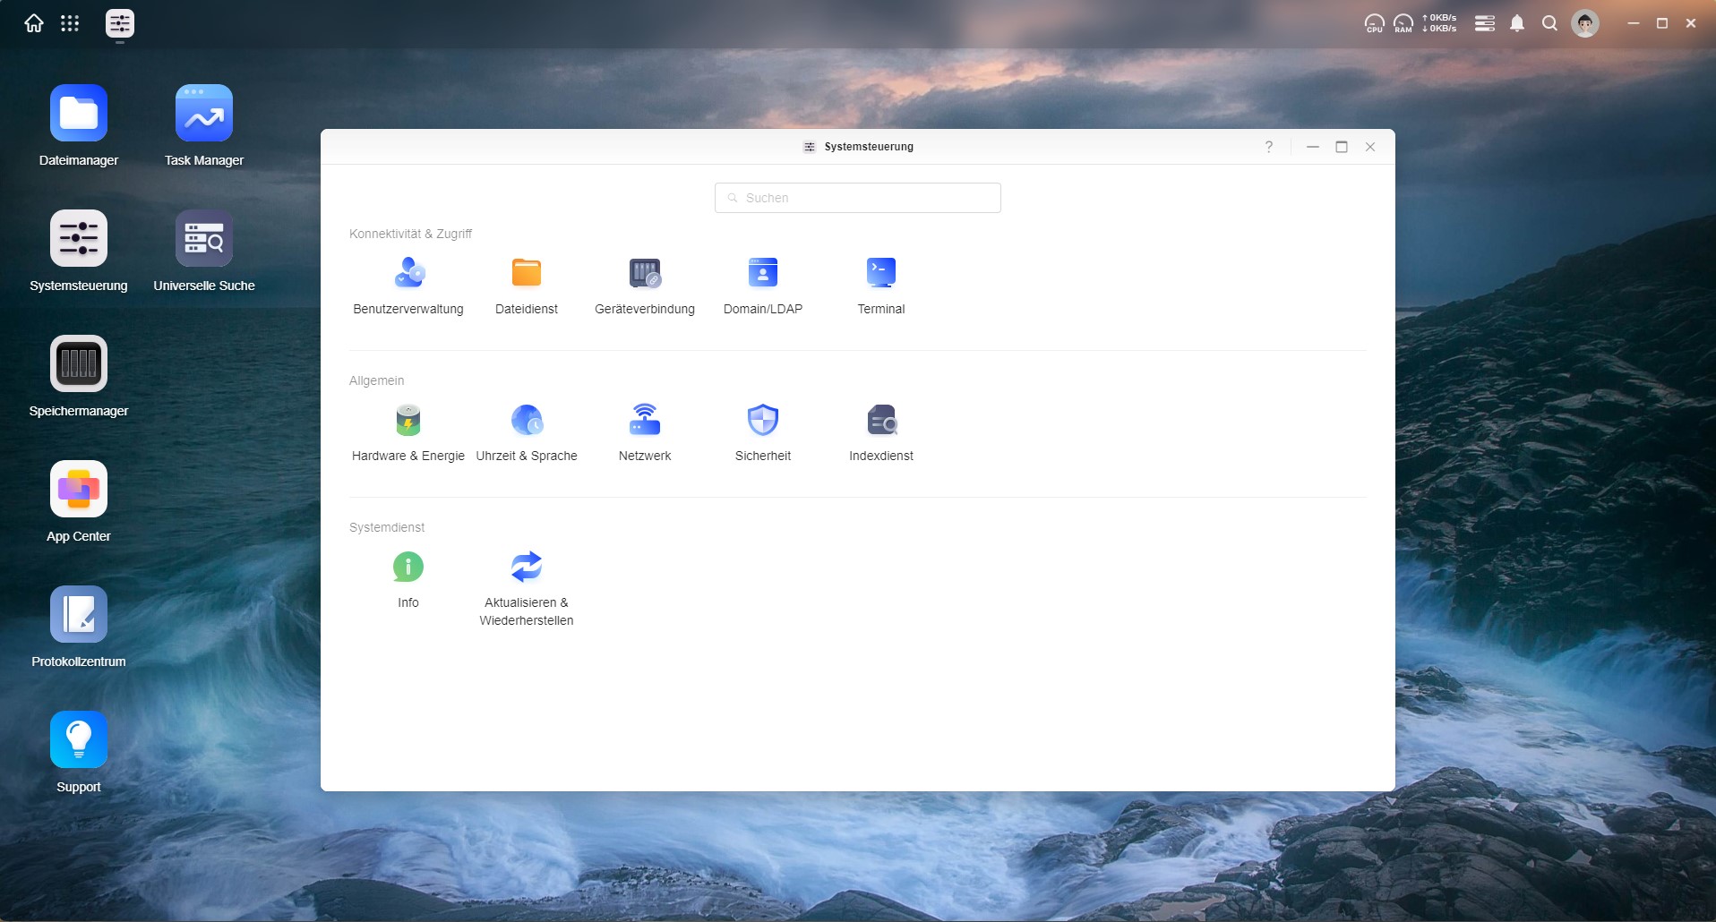Open the system Info page

(x=408, y=567)
